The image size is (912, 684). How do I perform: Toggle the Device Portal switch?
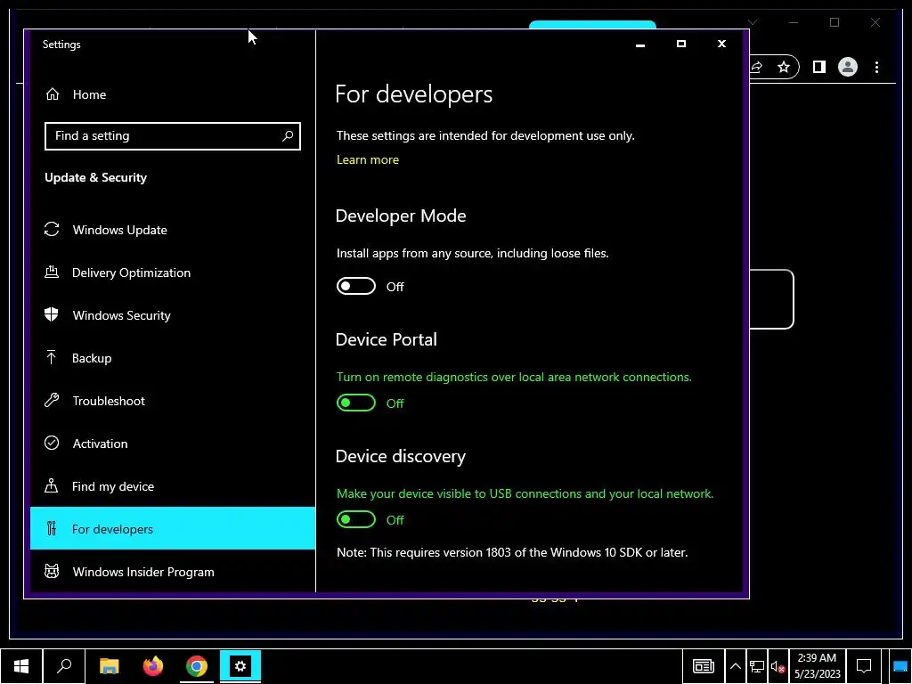click(356, 403)
